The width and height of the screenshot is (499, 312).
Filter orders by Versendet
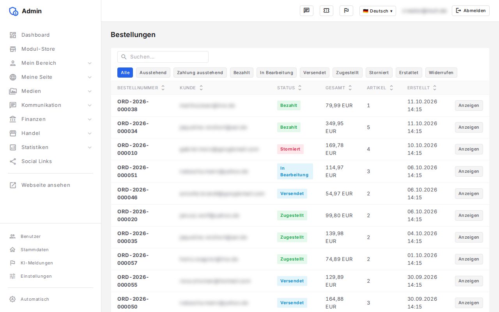pos(315,73)
